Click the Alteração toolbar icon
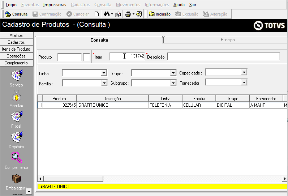The width and height of the screenshot is (288, 196). [206, 14]
